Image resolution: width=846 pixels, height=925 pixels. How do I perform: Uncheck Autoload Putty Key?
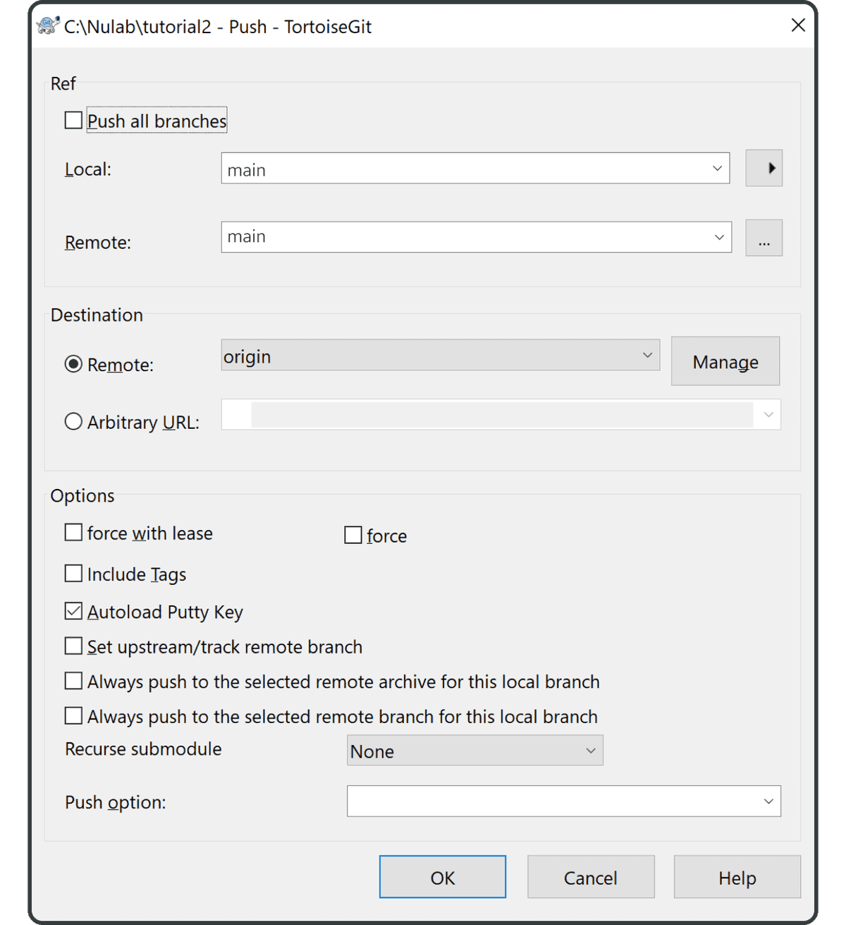click(73, 610)
